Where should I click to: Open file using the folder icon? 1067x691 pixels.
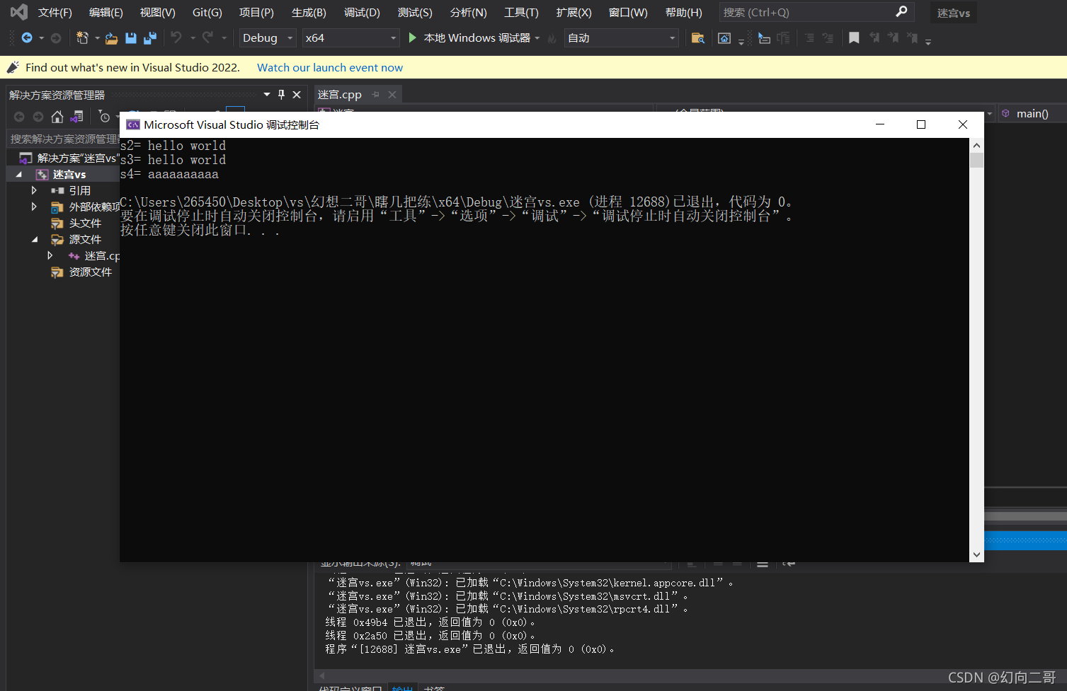111,38
